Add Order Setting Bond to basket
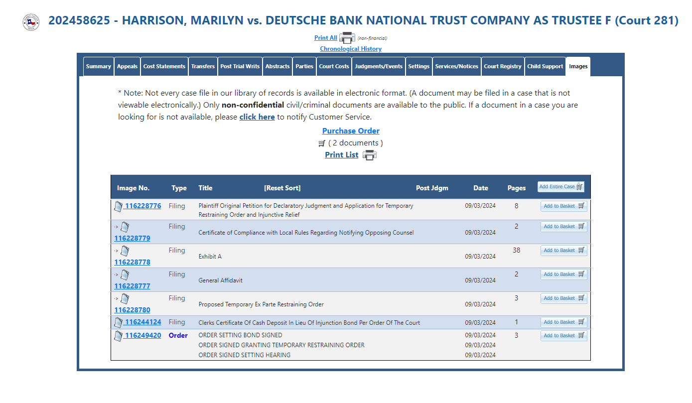This screenshot has height=403, width=692. coord(564,336)
